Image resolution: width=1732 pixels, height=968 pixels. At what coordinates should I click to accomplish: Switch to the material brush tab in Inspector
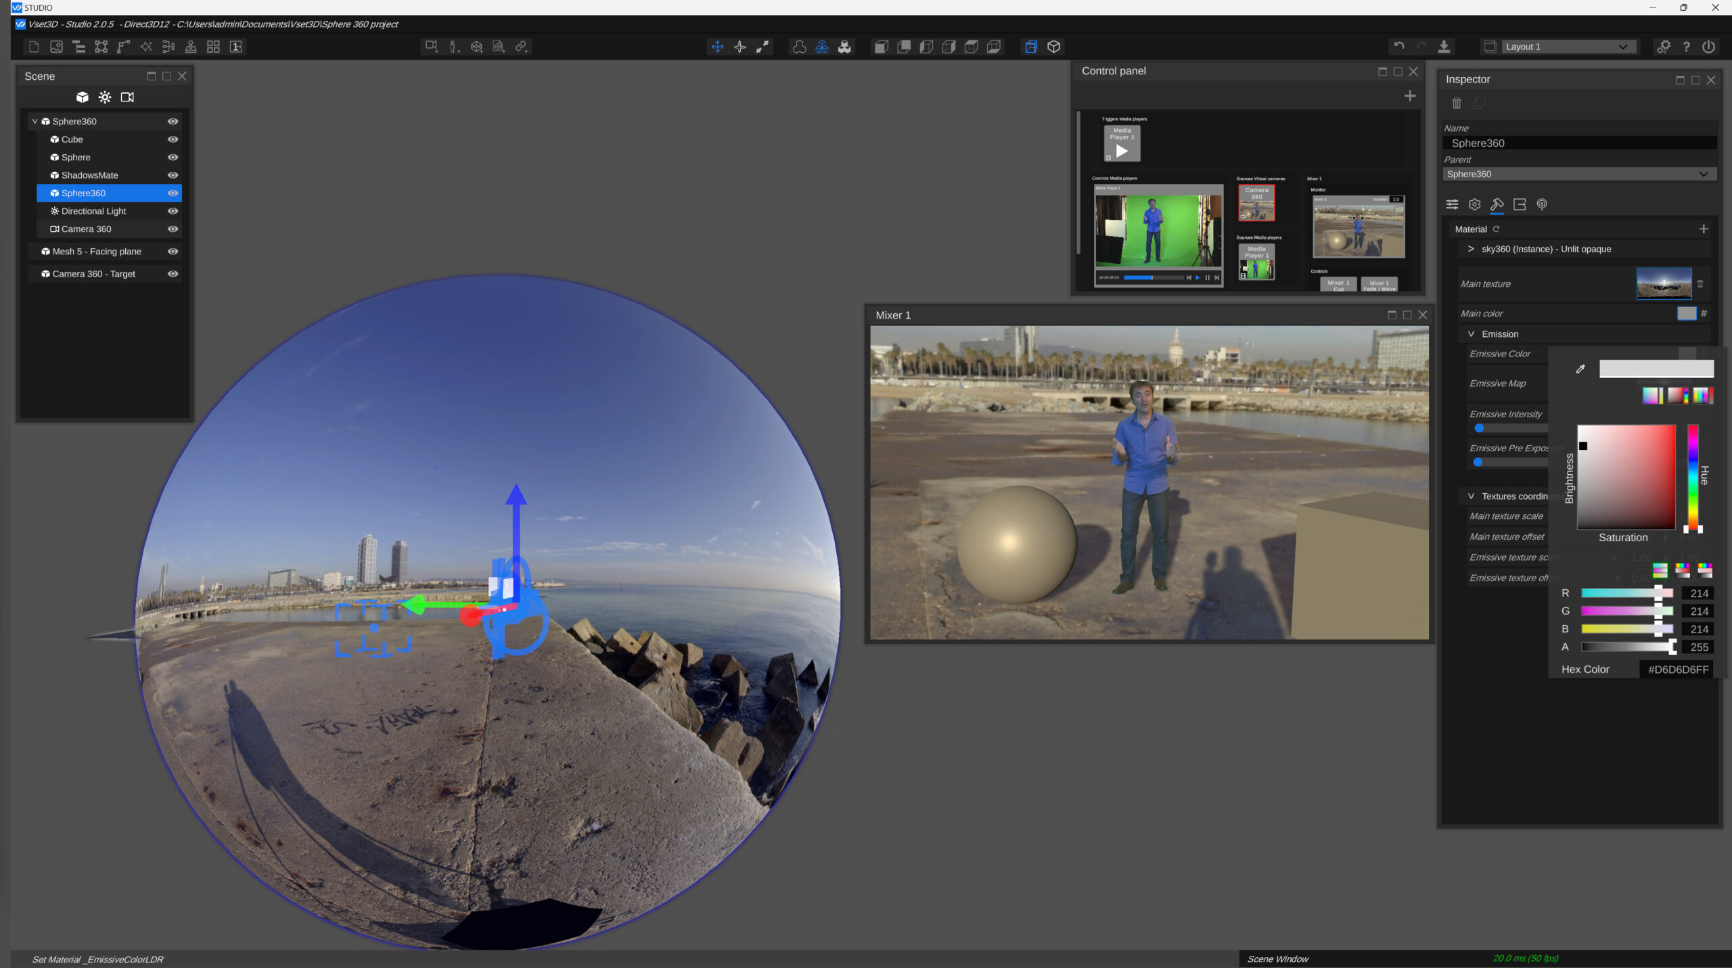tap(1497, 204)
